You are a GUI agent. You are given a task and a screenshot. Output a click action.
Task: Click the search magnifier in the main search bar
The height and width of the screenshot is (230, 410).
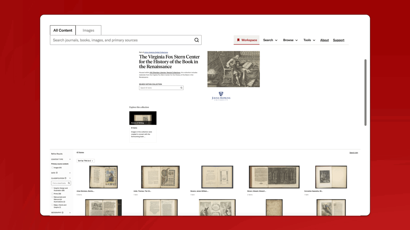[196, 40]
